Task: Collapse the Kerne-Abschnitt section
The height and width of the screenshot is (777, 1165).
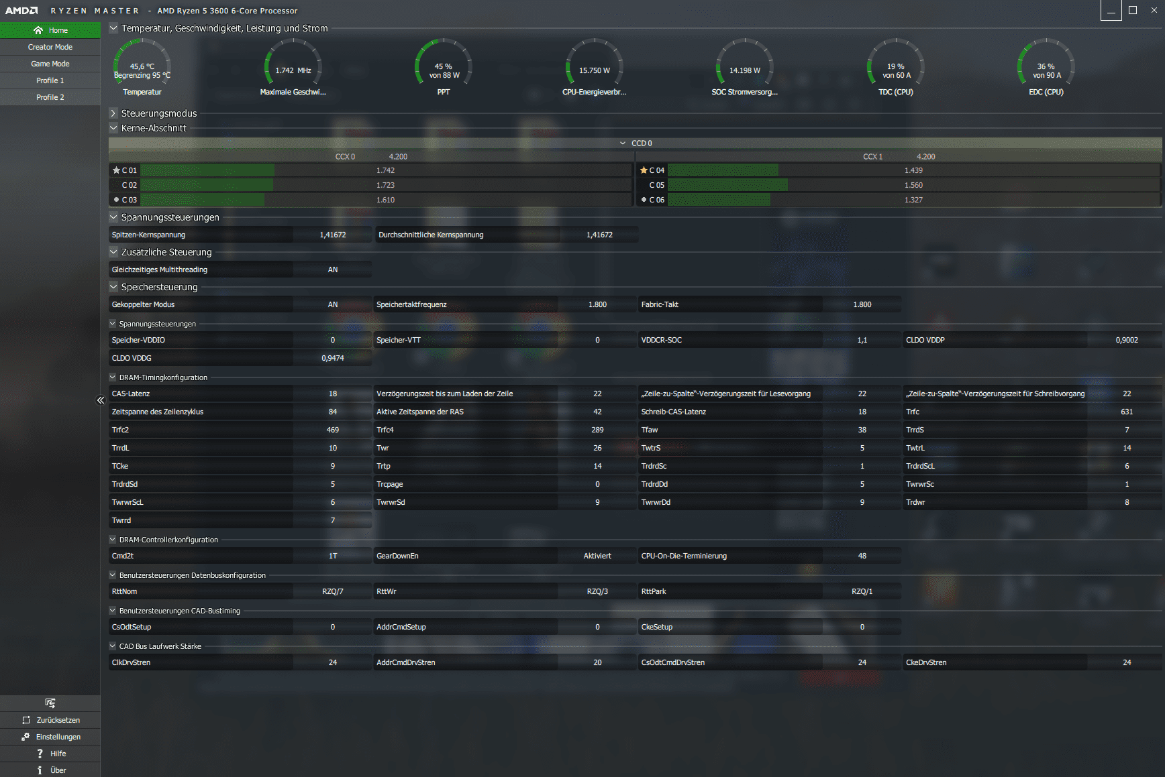Action: 113,128
